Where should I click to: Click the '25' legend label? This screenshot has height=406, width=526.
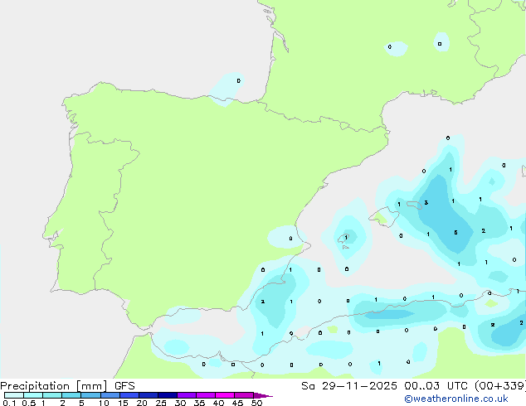(161, 403)
